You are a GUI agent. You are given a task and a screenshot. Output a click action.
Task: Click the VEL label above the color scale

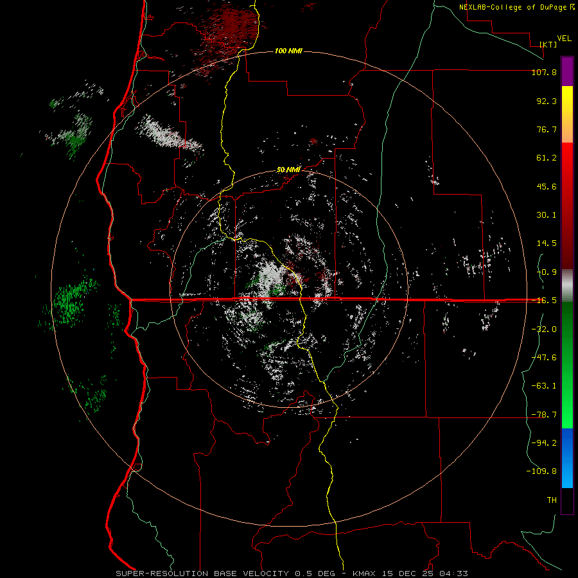pos(565,39)
